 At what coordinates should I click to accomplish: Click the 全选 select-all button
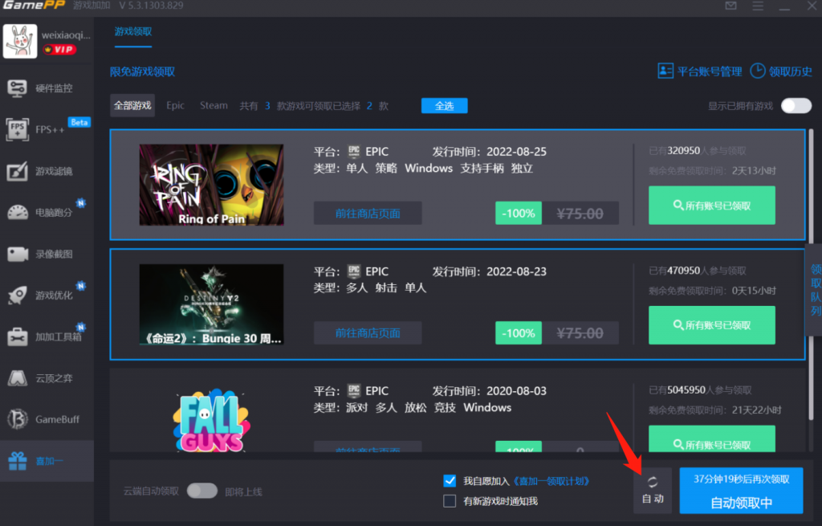pos(445,106)
